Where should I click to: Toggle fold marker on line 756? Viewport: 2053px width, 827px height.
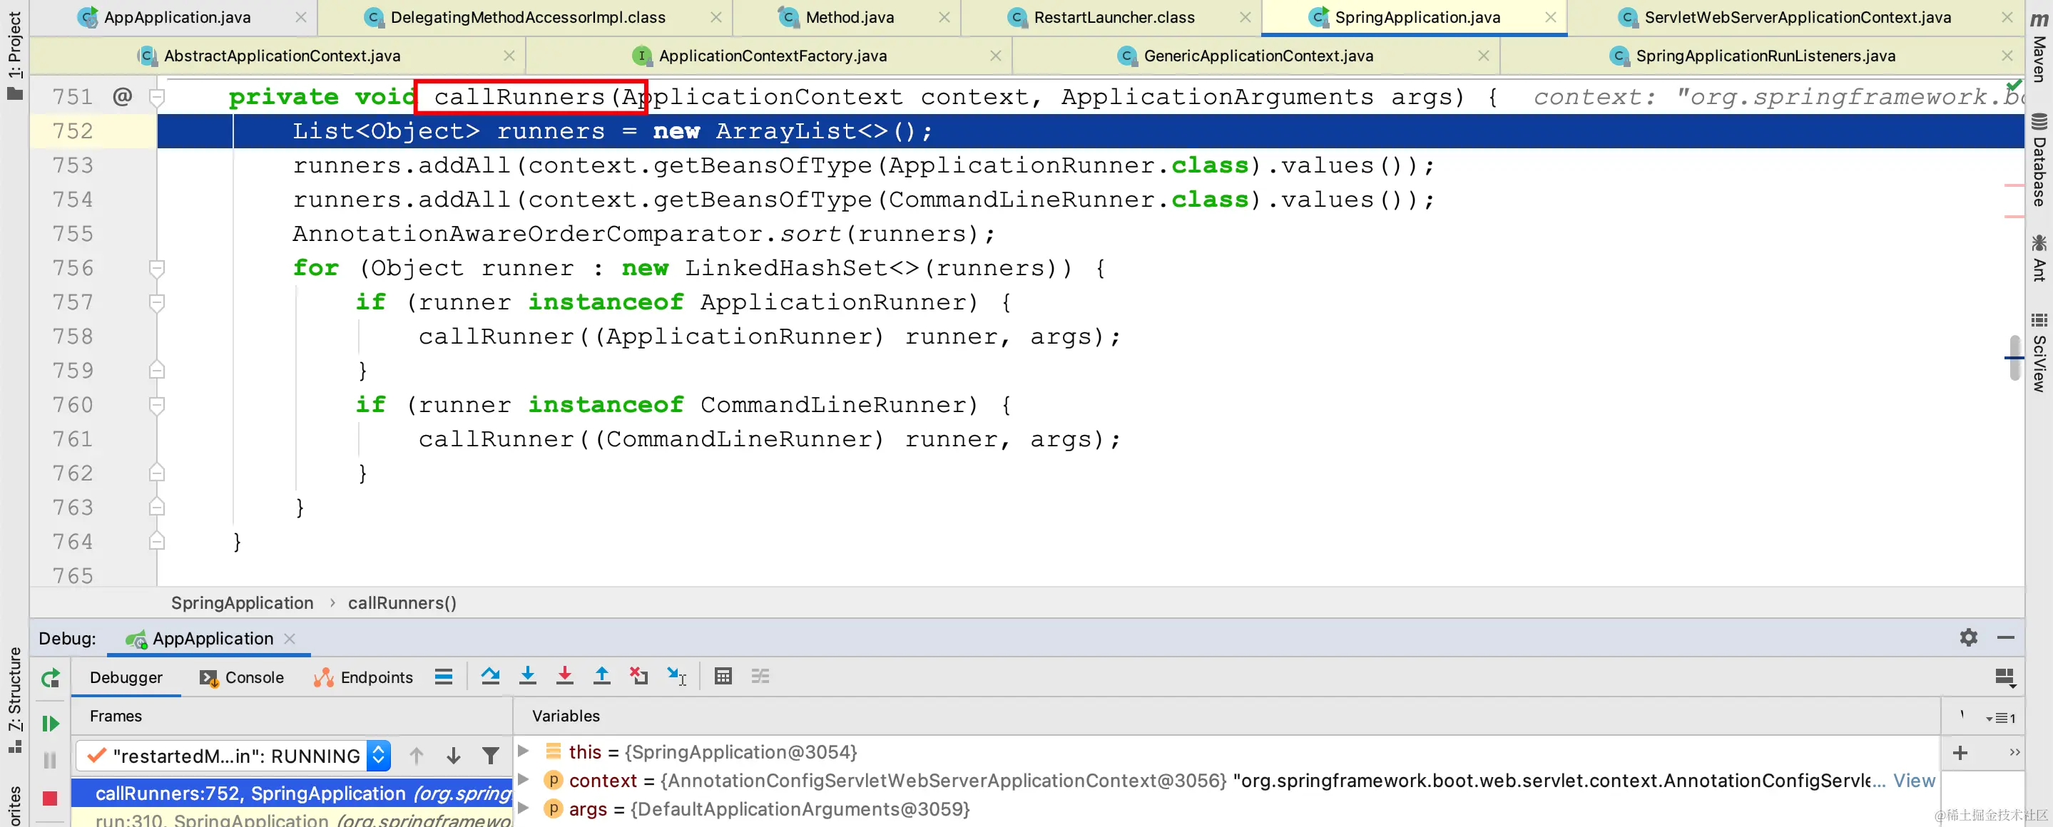point(157,269)
